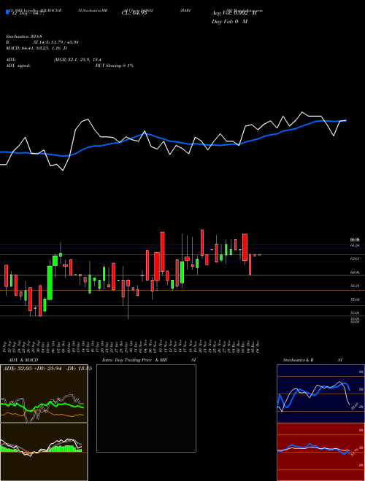Select the 'ADX: 32.05 +DY: 25.94' readout
Screen dimensions: 365x481
point(32,369)
